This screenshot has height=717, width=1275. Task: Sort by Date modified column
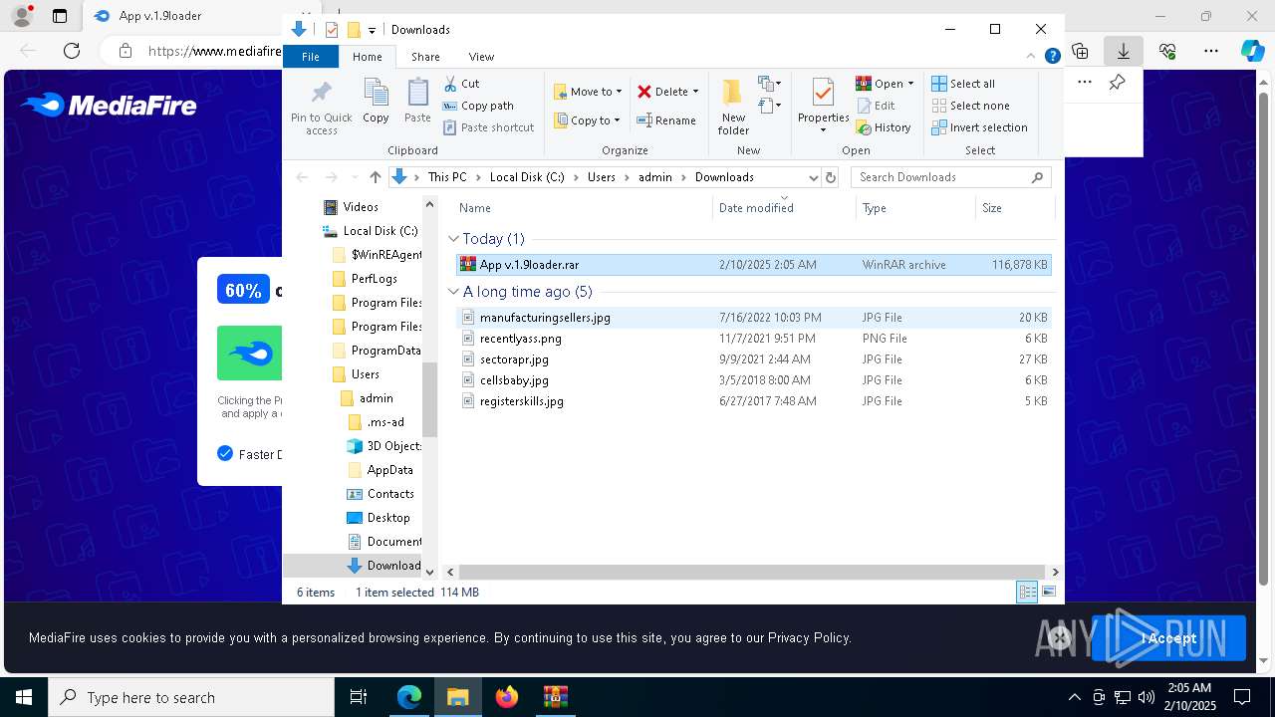[x=756, y=208]
